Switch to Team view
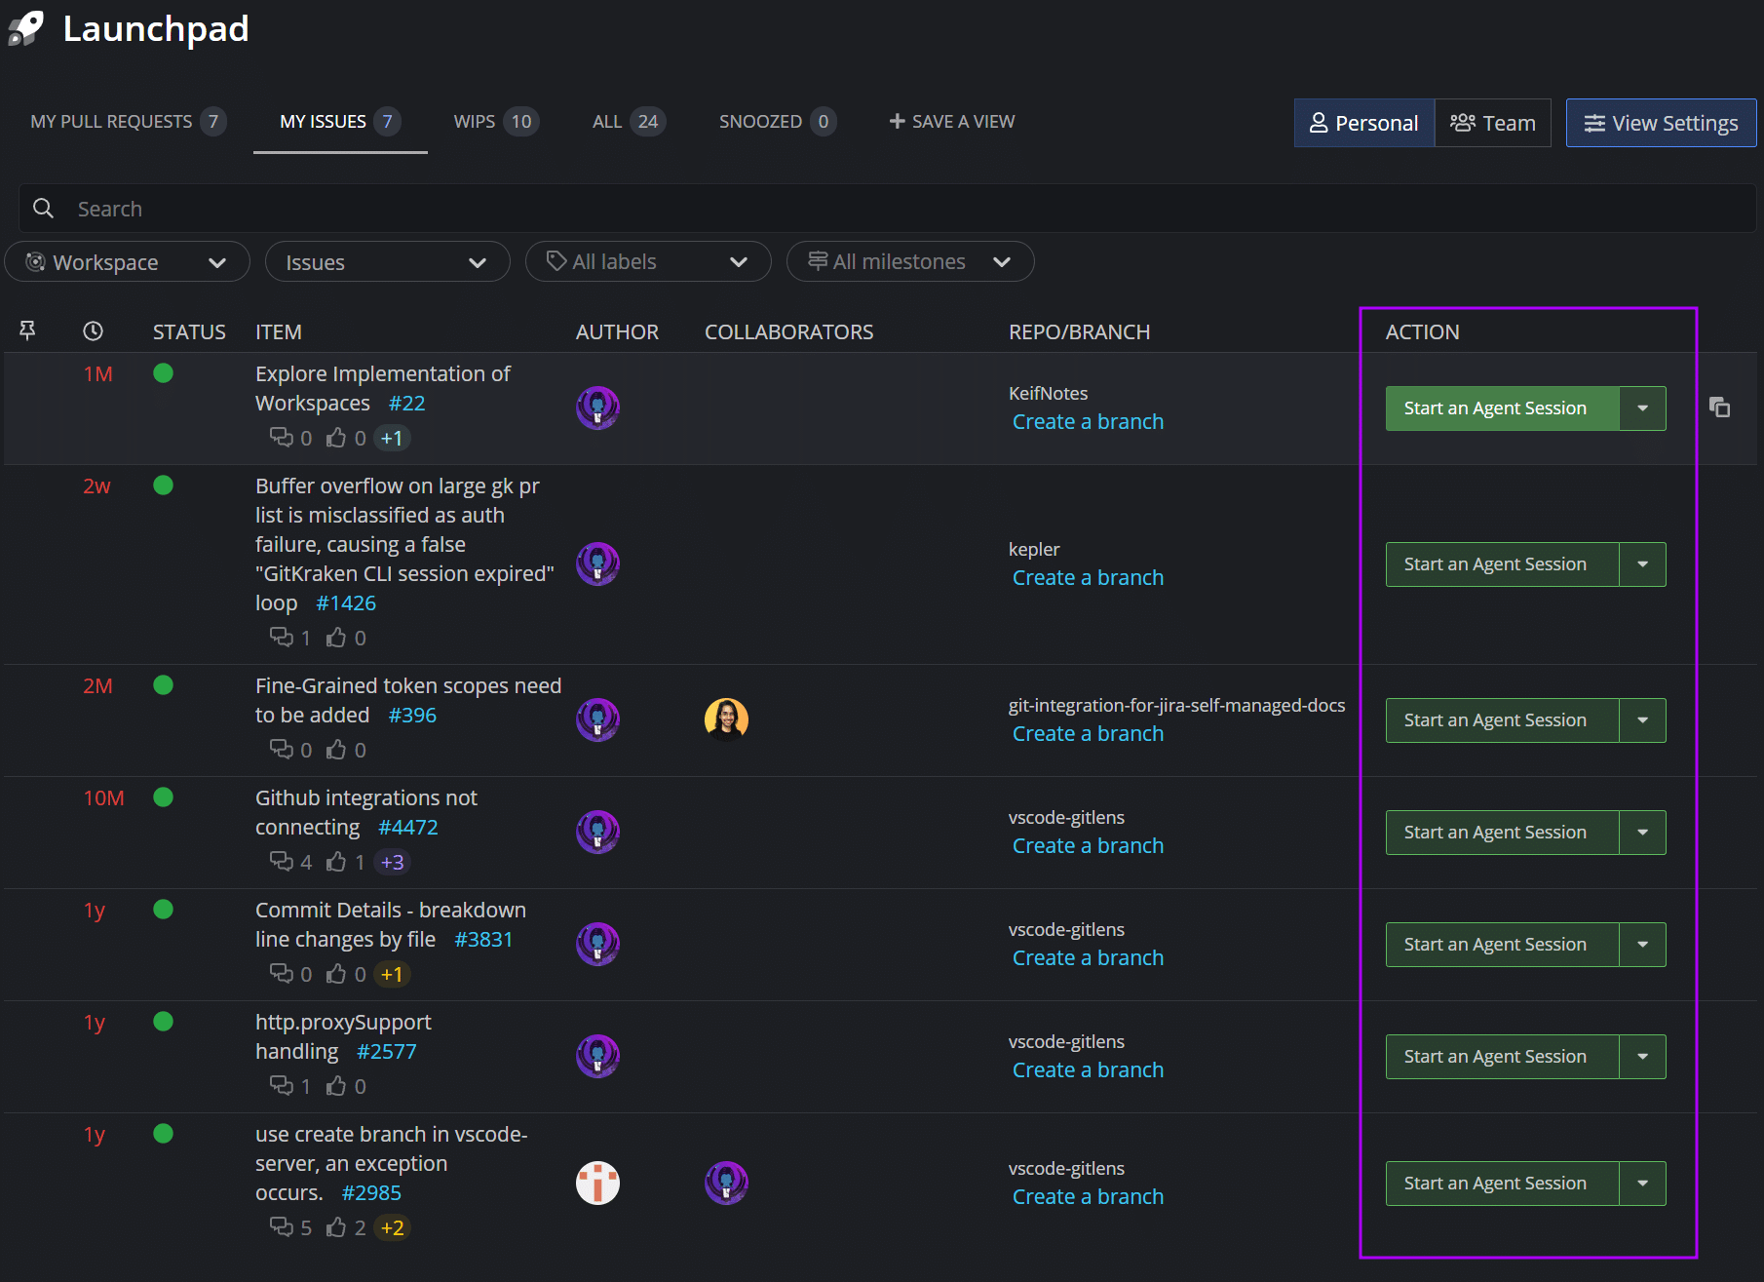This screenshot has height=1282, width=1764. click(x=1492, y=123)
